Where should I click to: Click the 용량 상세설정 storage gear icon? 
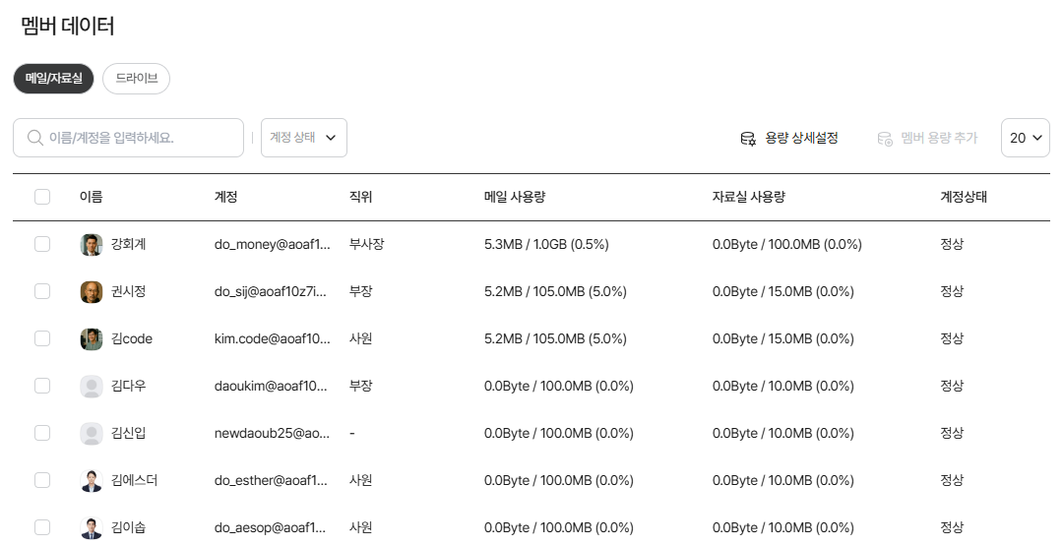748,139
